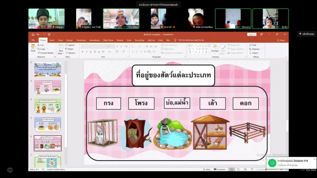Select slide 5 thumbnail in slide panel

[x=48, y=124]
